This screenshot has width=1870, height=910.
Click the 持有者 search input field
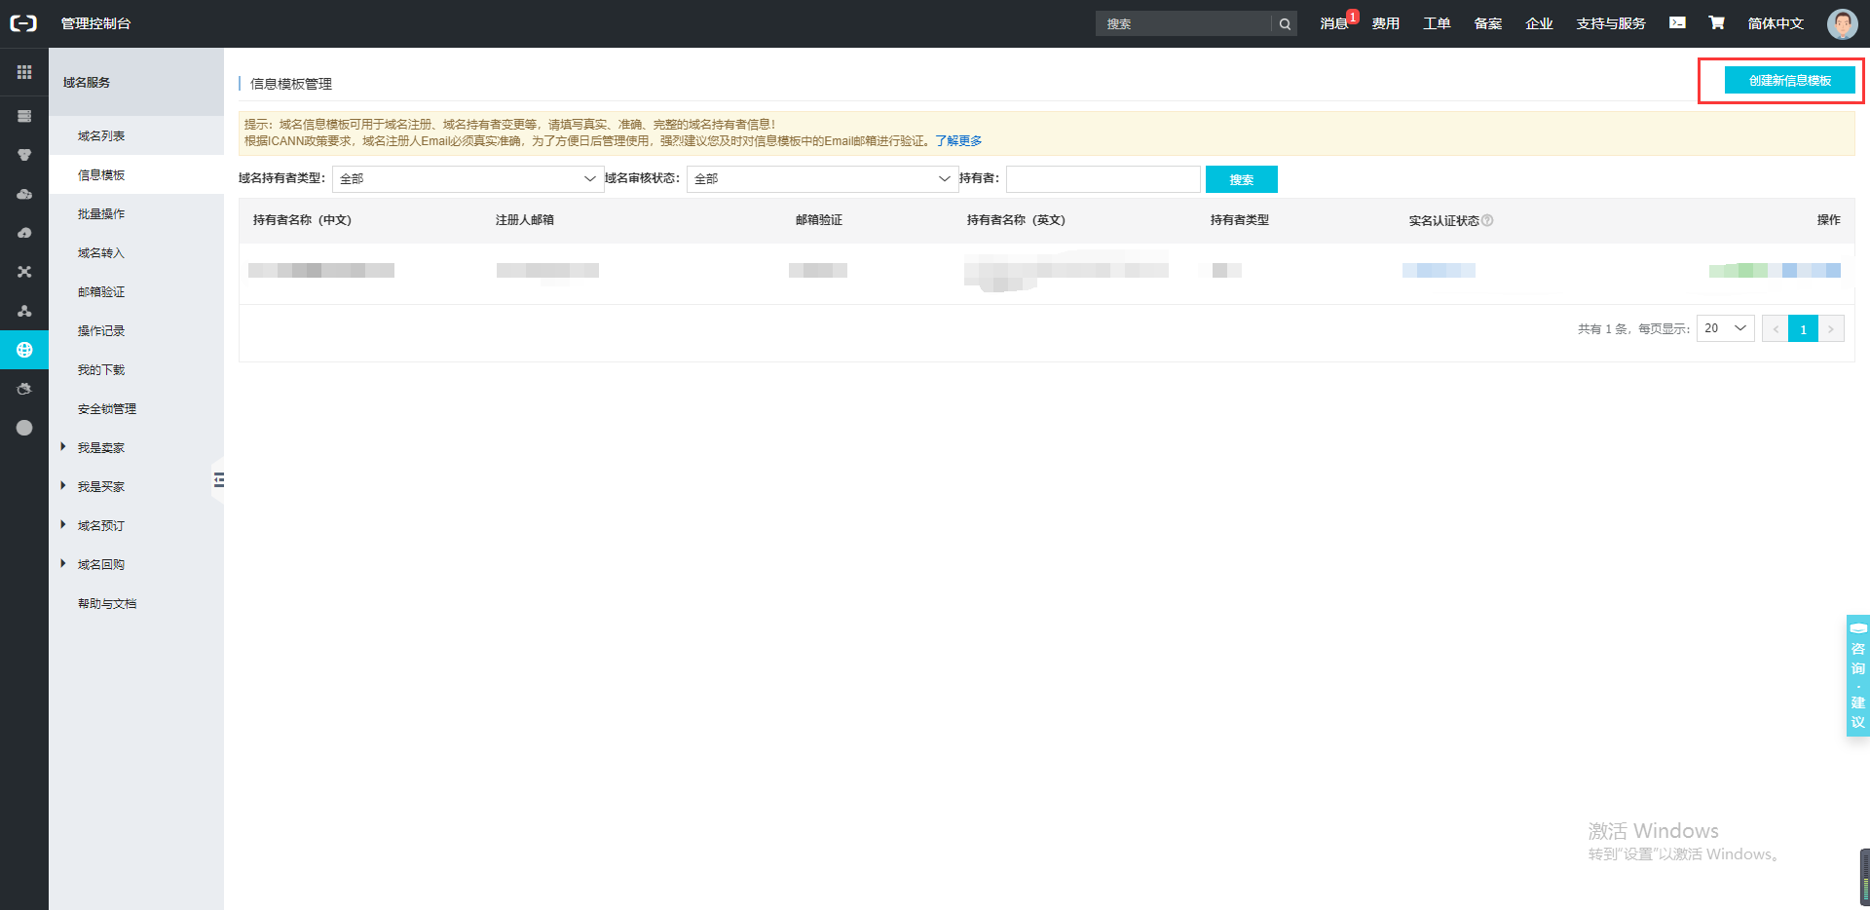click(x=1103, y=179)
